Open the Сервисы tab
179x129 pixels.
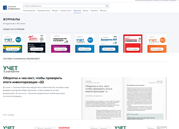coord(94,10)
